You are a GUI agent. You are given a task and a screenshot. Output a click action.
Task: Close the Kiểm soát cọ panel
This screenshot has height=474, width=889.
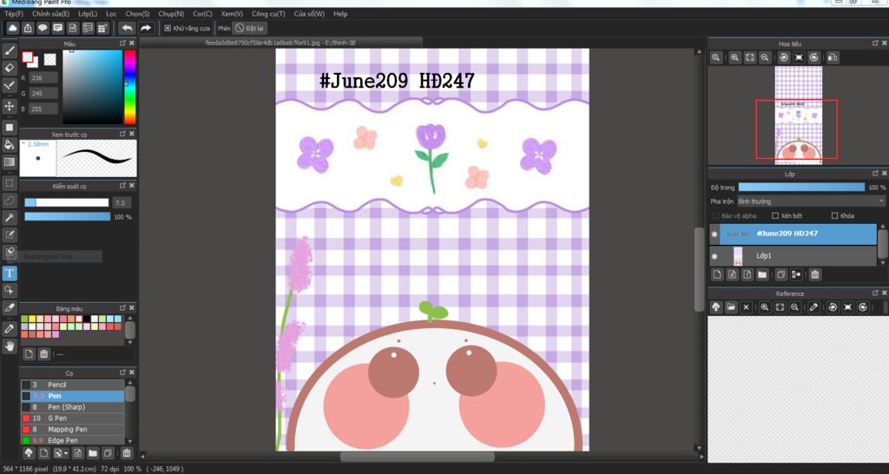[132, 186]
